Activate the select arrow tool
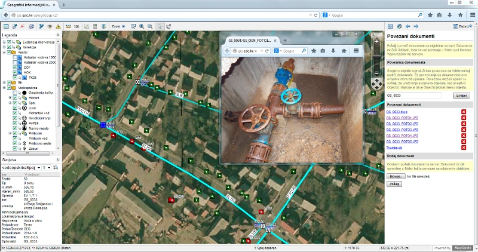Screen dimensions: 478x252 [160, 26]
